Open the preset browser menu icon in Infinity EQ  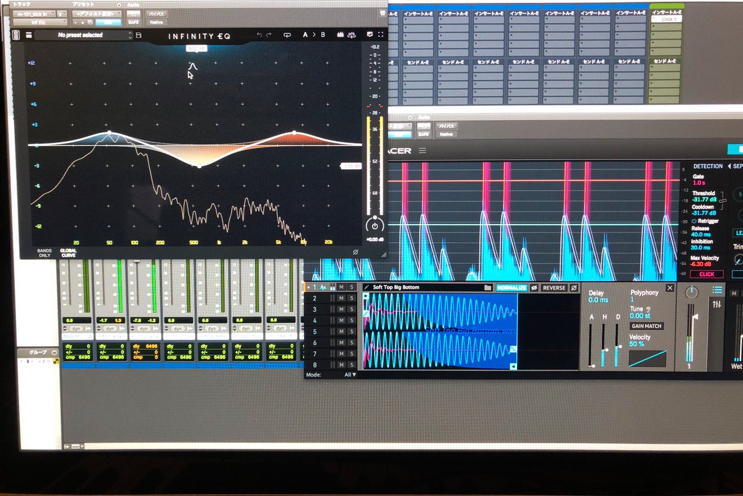28,35
